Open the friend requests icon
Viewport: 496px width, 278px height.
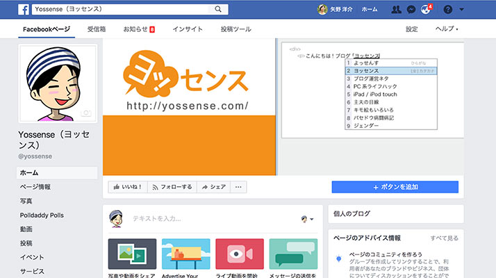[396, 10]
